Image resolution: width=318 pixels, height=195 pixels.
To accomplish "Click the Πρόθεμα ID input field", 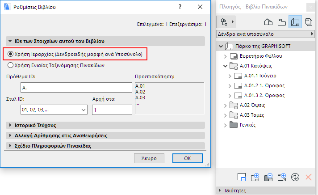I will pyautogui.click(x=76, y=88).
